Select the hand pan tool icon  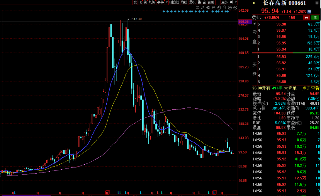pyautogui.click(x=219, y=7)
